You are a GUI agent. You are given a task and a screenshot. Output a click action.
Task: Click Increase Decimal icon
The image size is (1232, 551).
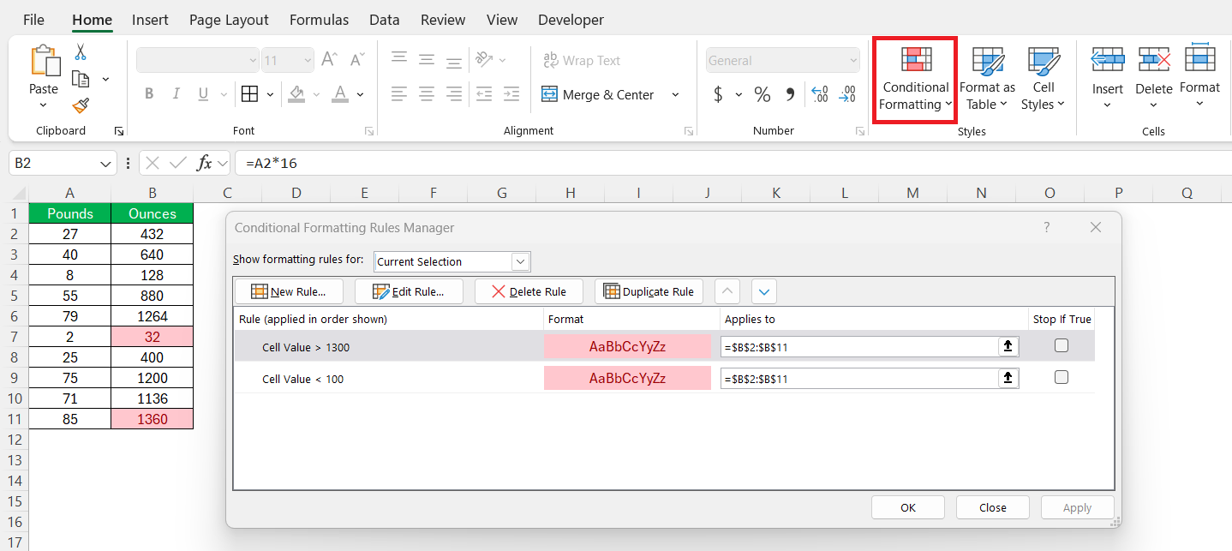click(820, 94)
